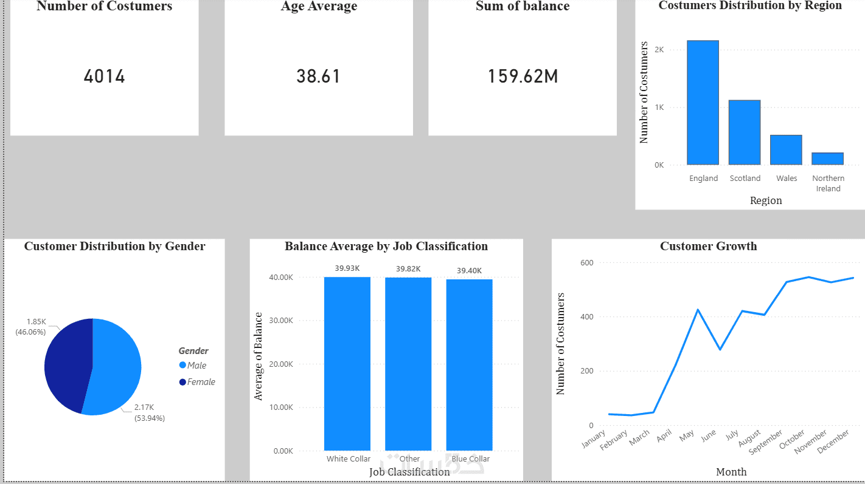Select the Age Average card value 38.61

(319, 77)
